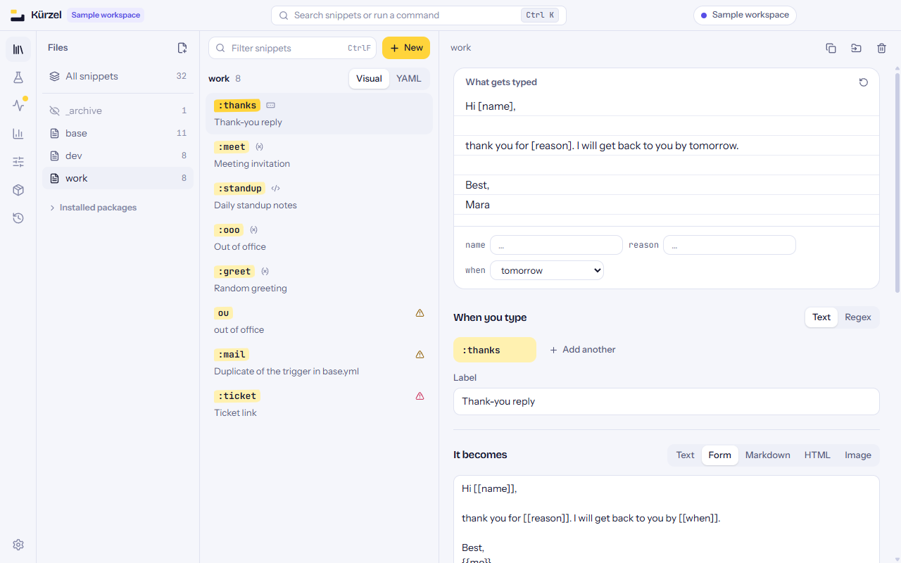Select the Markdown replacement tab
Screen dimensions: 901x563
pyautogui.click(x=768, y=455)
